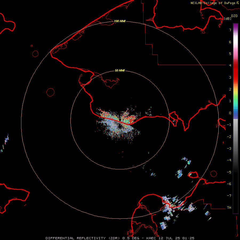Click the 100 NMI range ring label
This screenshot has width=240, height=240.
[x=120, y=21]
